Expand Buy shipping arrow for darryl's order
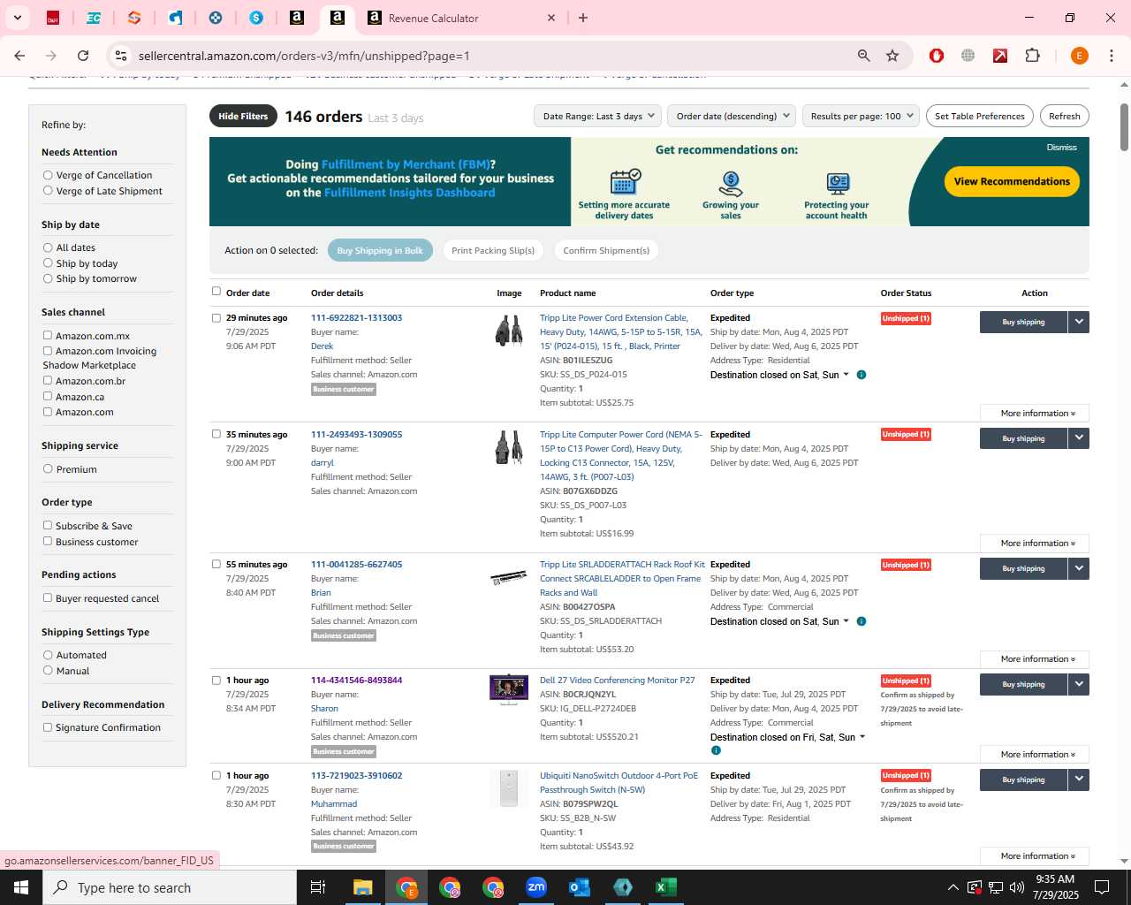The image size is (1131, 905). 1079,438
